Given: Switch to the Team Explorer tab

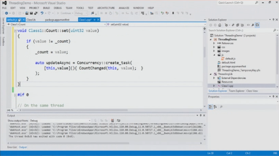Looking at the screenshot, I should click(236, 91).
